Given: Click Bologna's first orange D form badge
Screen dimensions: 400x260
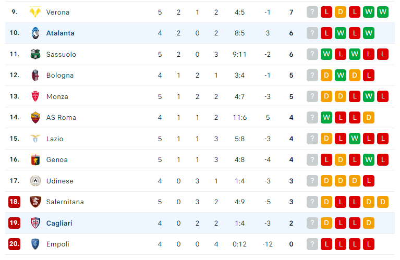Looking at the screenshot, I should point(326,75).
